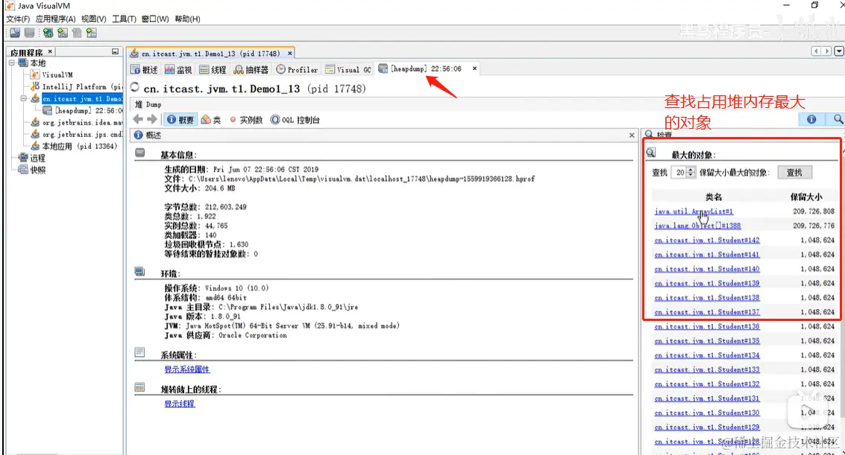This screenshot has height=455, width=845.
Task: Sort by the 类名 column header
Action: [714, 197]
